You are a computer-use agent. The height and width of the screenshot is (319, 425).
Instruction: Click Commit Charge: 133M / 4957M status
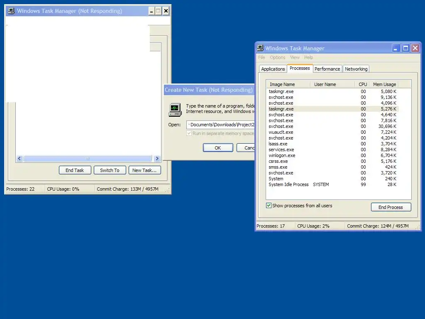pos(128,189)
